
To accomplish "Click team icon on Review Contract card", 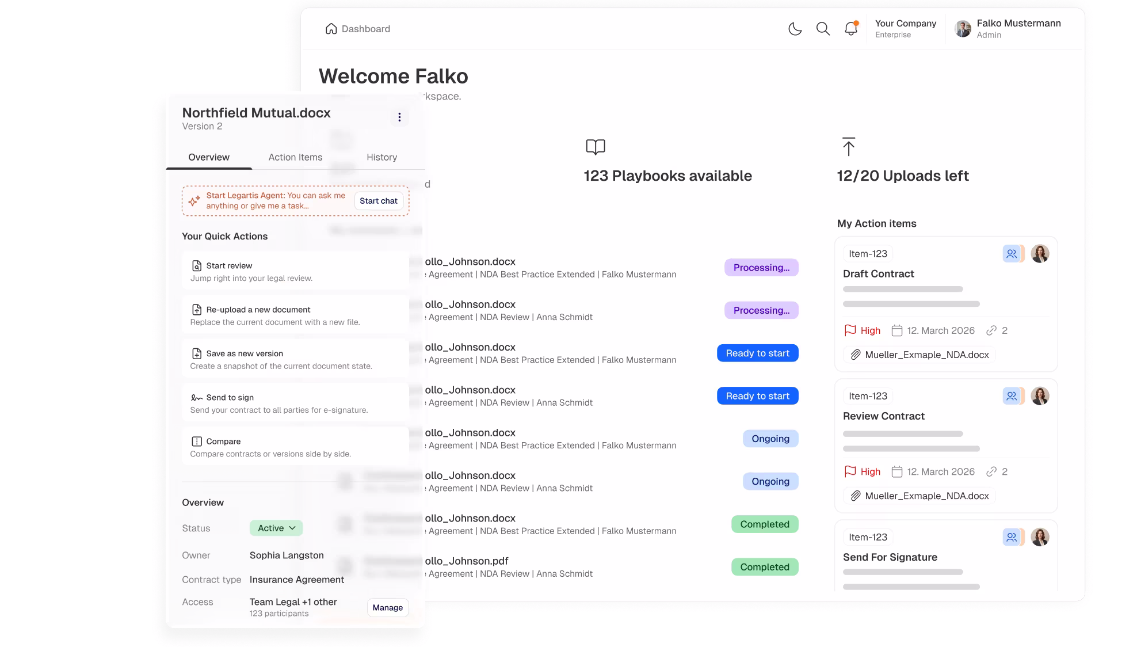I will coord(1012,396).
